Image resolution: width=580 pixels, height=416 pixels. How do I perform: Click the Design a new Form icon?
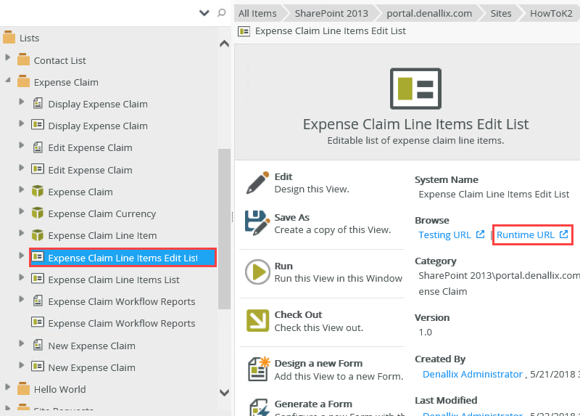(257, 369)
